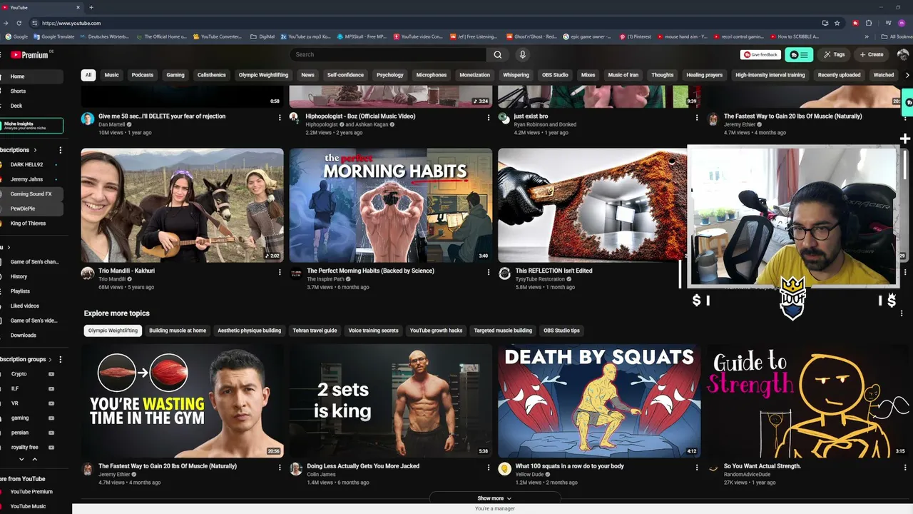Open the browser extensions puzzle icon

click(869, 23)
